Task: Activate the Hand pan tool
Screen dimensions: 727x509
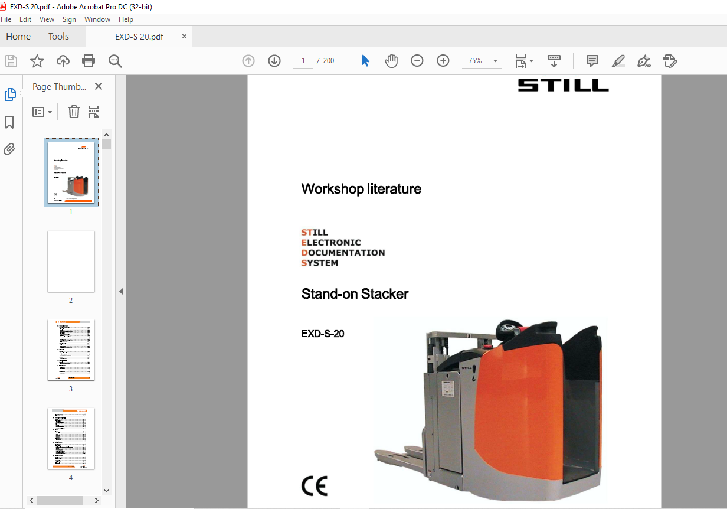Action: [391, 61]
